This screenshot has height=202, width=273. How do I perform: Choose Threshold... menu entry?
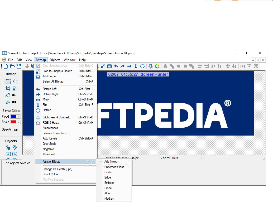(x=66, y=154)
